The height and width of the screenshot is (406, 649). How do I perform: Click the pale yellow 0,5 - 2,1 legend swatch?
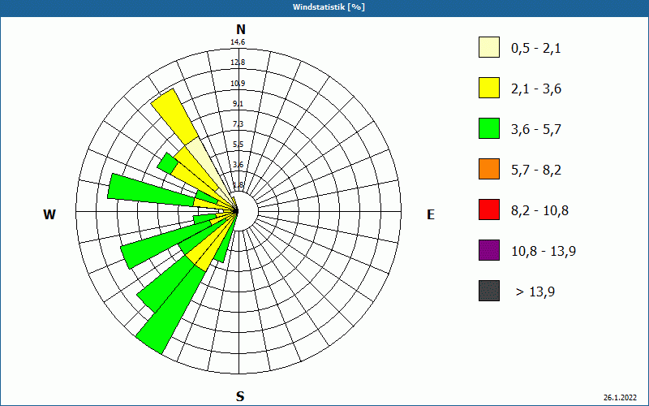click(489, 47)
